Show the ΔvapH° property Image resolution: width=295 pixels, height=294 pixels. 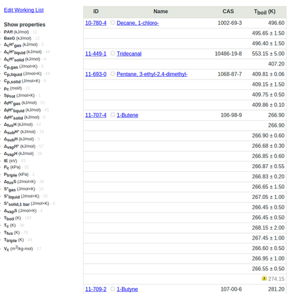click(x=20, y=146)
